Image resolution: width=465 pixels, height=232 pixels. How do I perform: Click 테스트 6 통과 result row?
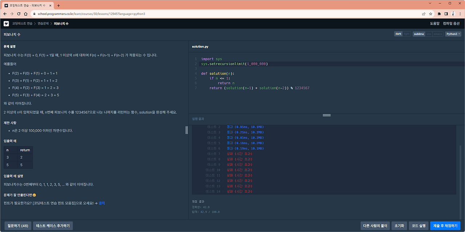tap(235, 148)
